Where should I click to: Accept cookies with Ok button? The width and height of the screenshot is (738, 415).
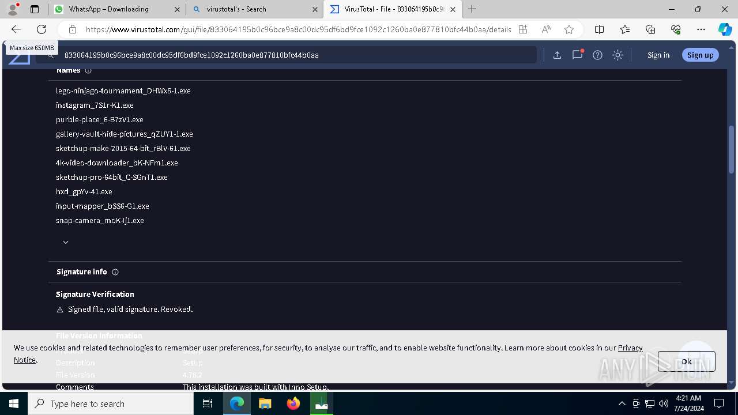coord(686,361)
